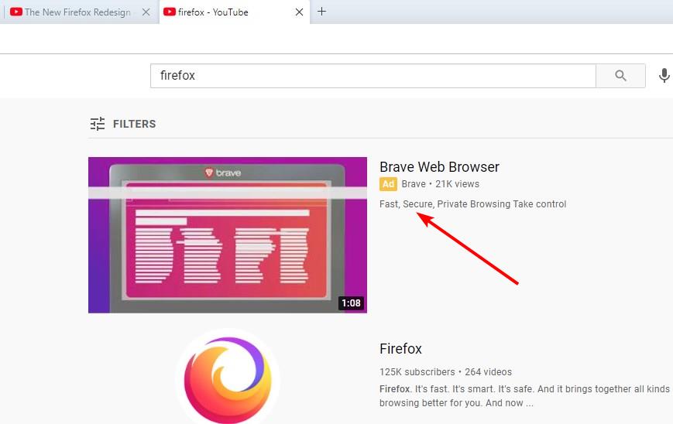Open the Brave Web Browser title
Image resolution: width=673 pixels, height=424 pixels.
coord(440,167)
